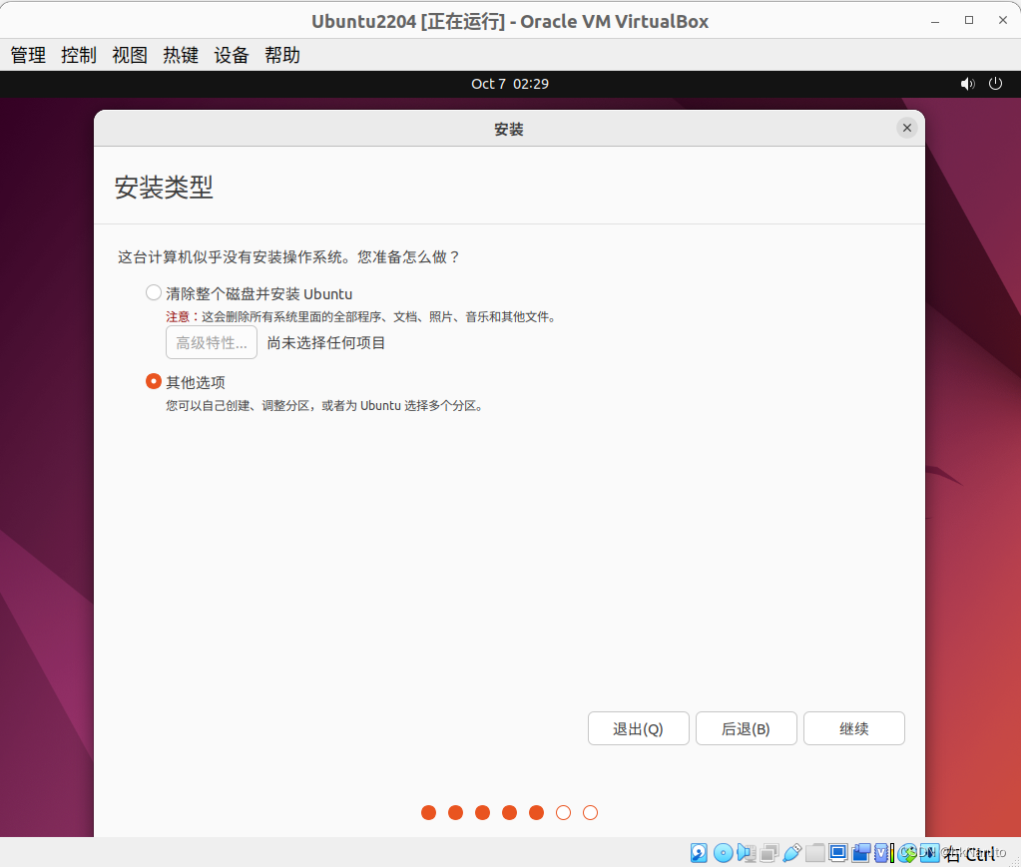Click the 继续 button
This screenshot has height=867, width=1021.
tap(854, 728)
